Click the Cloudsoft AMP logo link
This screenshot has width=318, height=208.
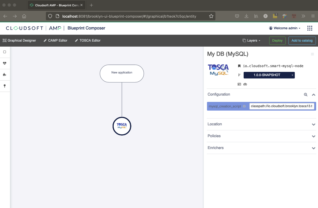tap(34, 28)
